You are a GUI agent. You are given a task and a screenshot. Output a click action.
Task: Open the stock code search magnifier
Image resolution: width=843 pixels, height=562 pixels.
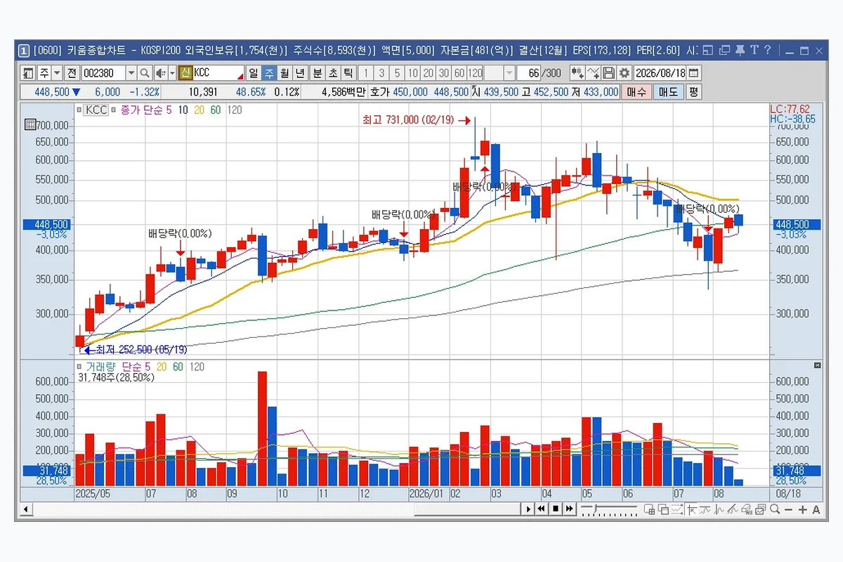144,73
